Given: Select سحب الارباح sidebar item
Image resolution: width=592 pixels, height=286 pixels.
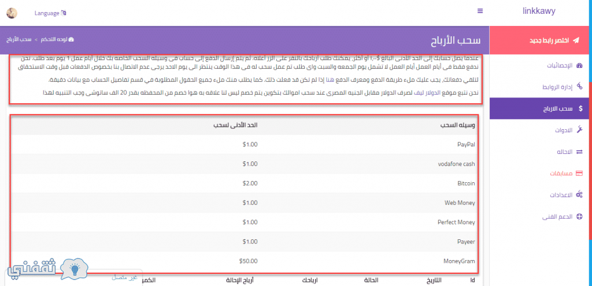Looking at the screenshot, I should tap(541, 109).
